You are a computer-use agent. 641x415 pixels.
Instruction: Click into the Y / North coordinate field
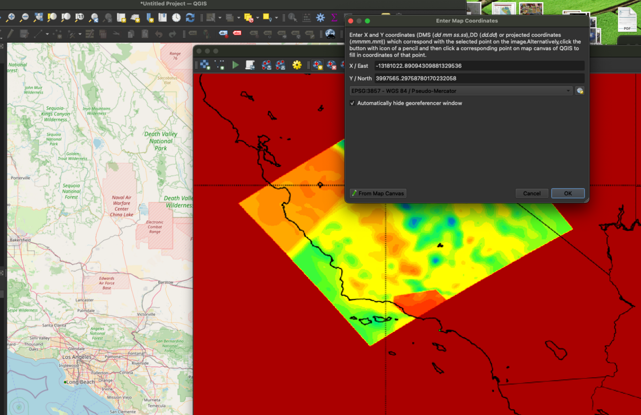pos(478,78)
